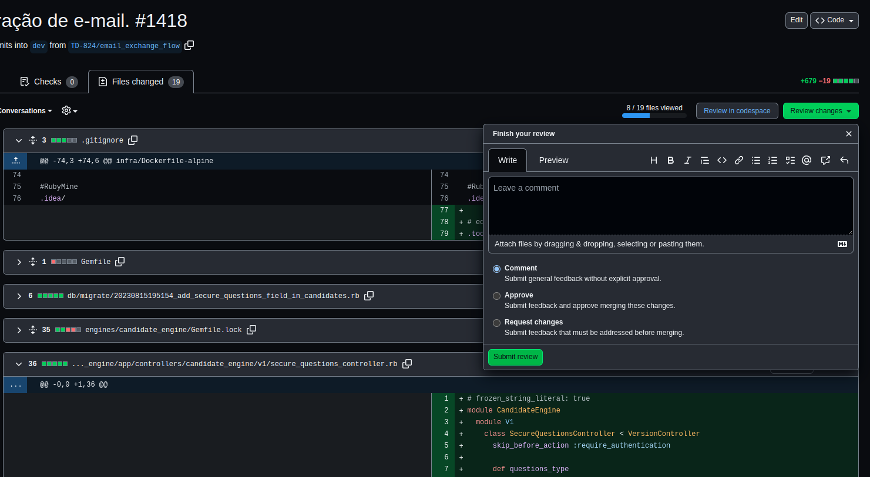Open the Code dropdown button

pos(834,21)
